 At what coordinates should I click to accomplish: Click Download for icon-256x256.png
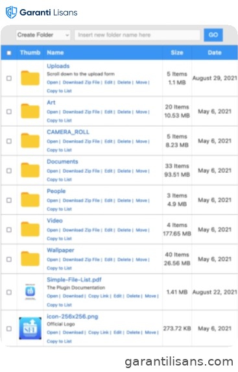[x=73, y=332]
